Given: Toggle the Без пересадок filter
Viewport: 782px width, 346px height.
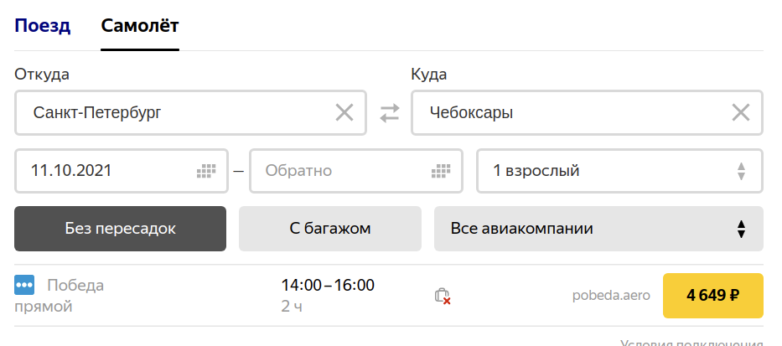Looking at the screenshot, I should (120, 229).
